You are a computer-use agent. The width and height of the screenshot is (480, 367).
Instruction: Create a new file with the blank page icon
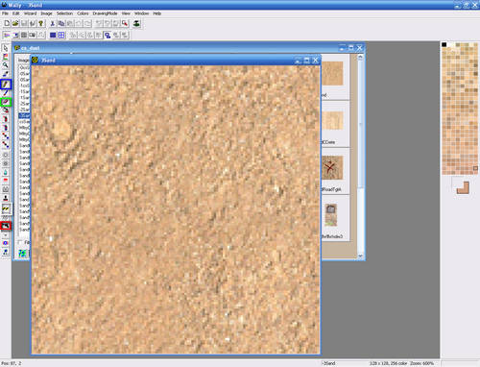7,23
